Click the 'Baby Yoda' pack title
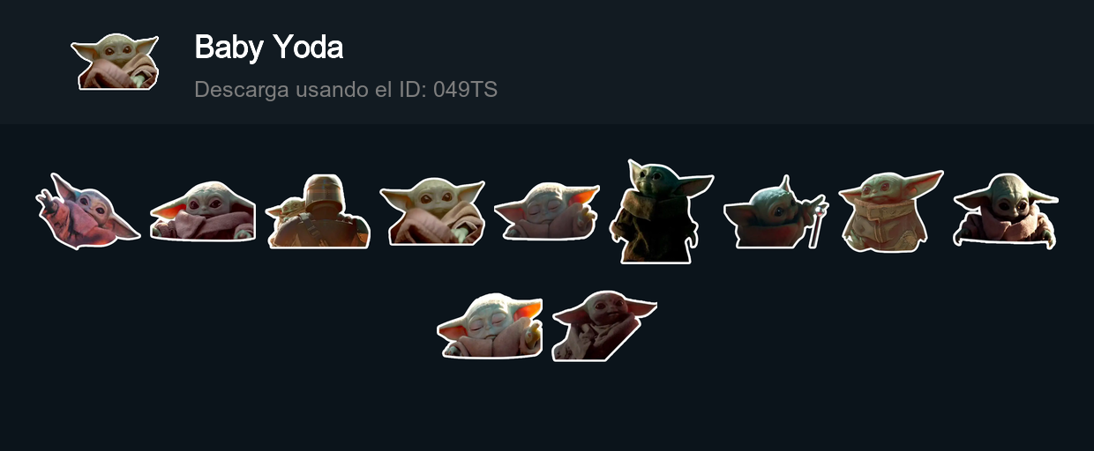1094x451 pixels. coord(268,48)
